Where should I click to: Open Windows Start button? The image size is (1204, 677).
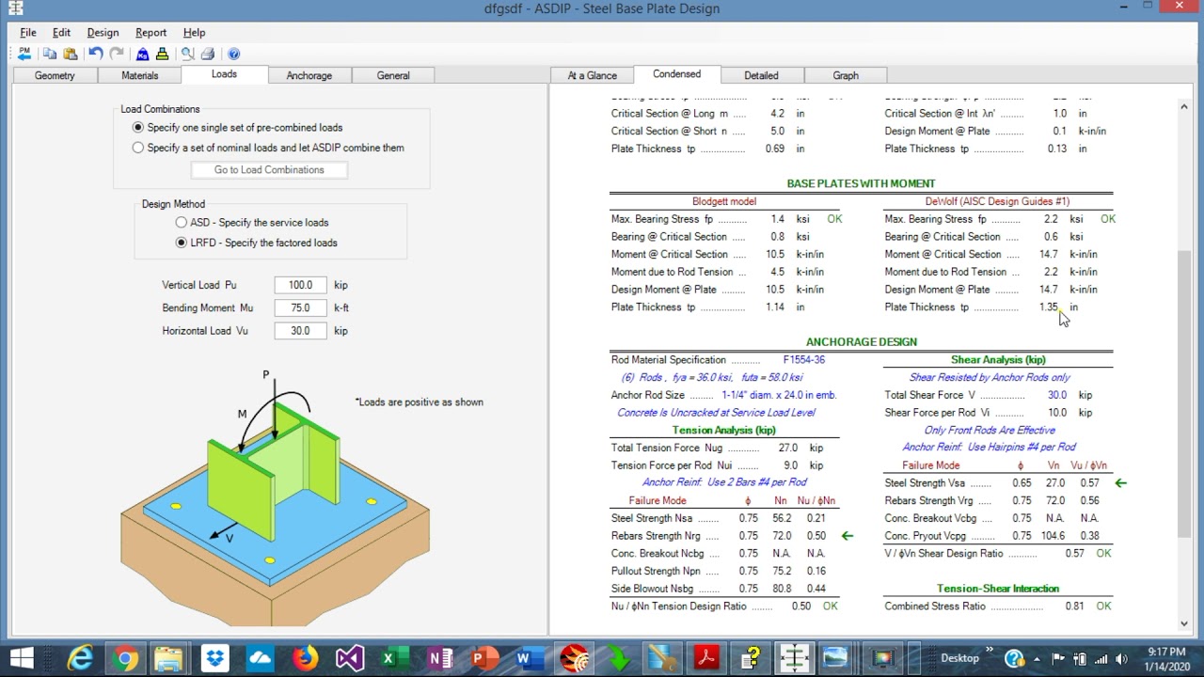(x=22, y=658)
